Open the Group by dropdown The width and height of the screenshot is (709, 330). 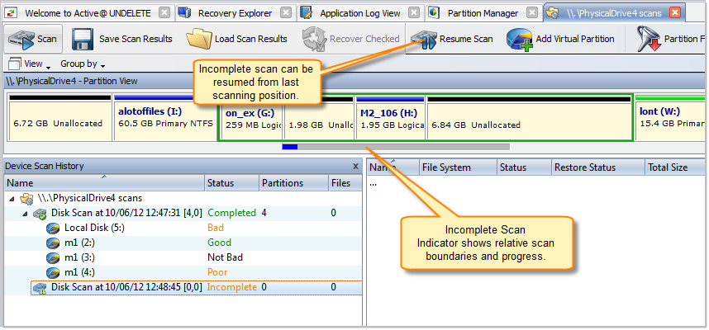click(83, 64)
